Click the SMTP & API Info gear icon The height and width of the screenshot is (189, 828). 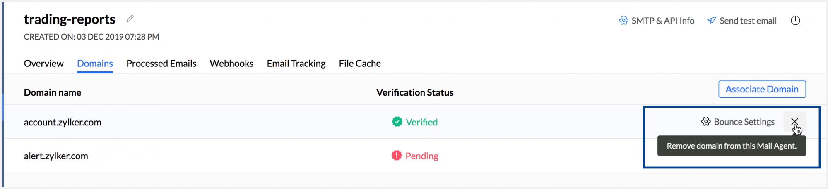click(x=623, y=21)
